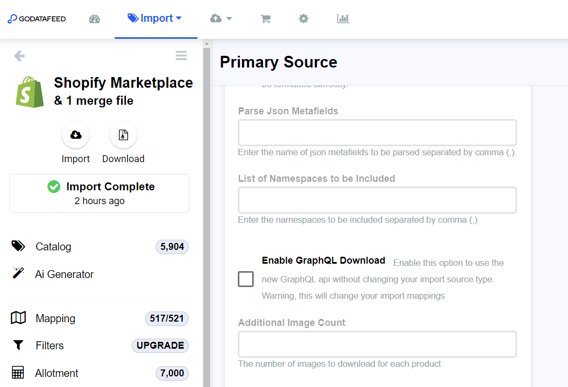Open the settings gear icon
This screenshot has width=568, height=387.
coord(303,19)
